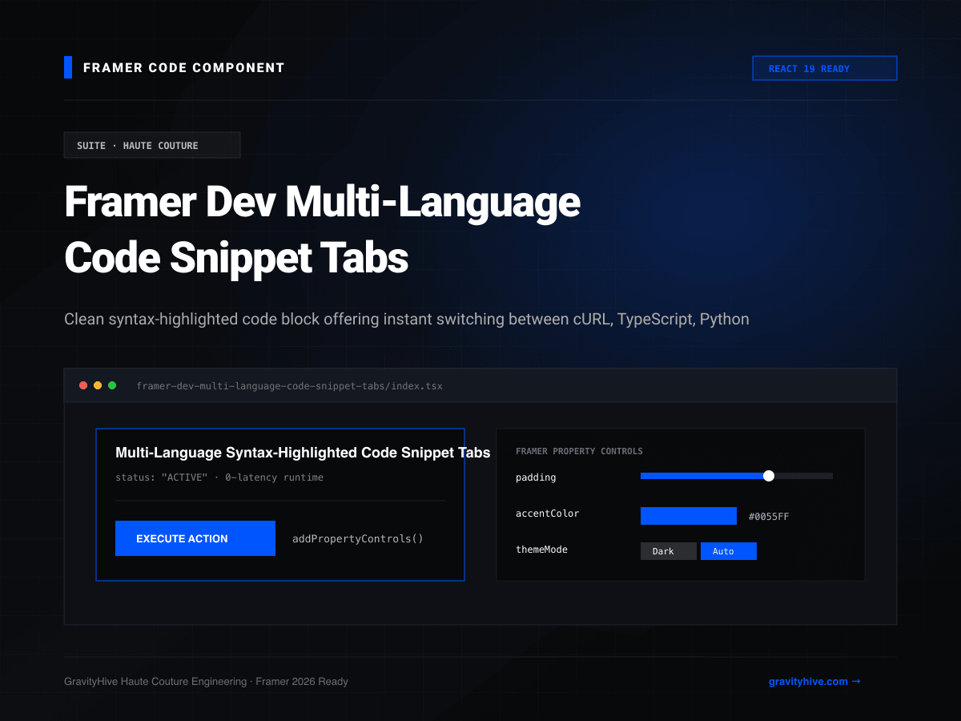Click the FRAMER CODE COMPONENT header label
The height and width of the screenshot is (721, 961).
184,68
